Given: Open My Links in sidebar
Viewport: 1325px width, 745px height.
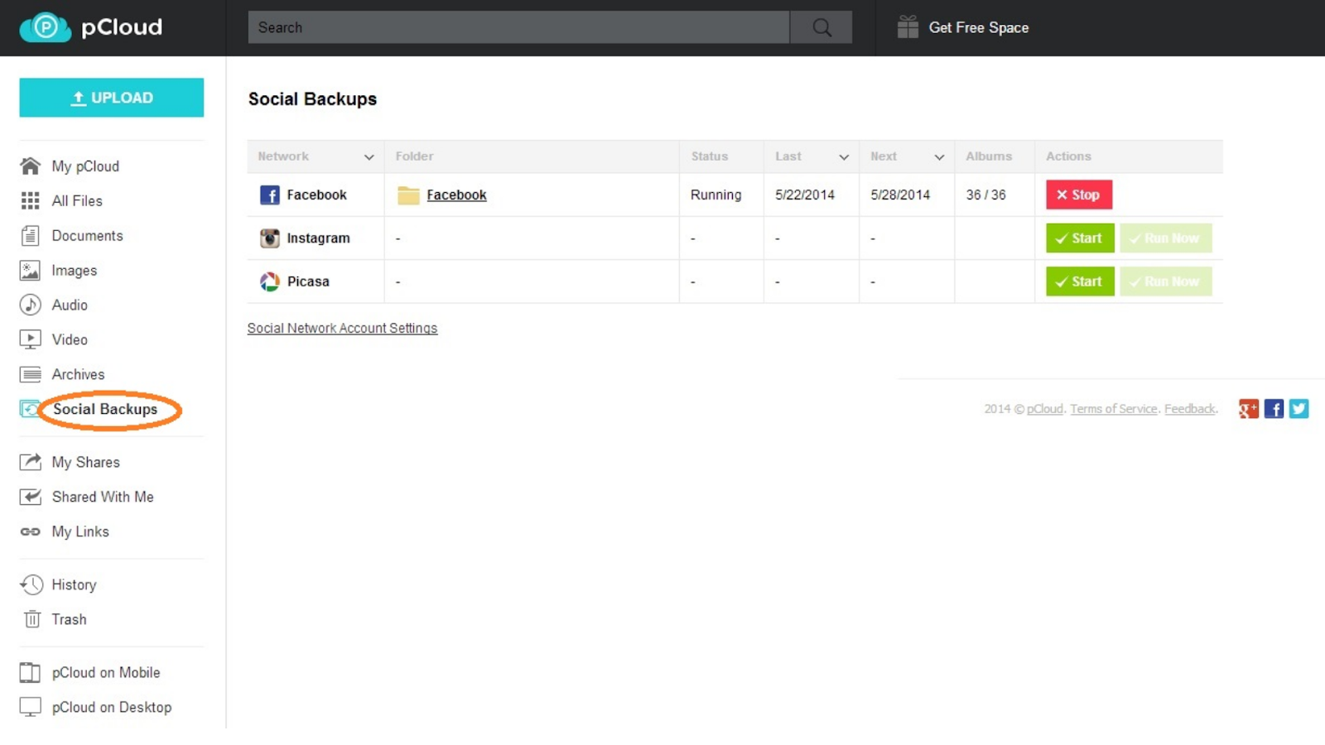Looking at the screenshot, I should pyautogui.click(x=80, y=531).
